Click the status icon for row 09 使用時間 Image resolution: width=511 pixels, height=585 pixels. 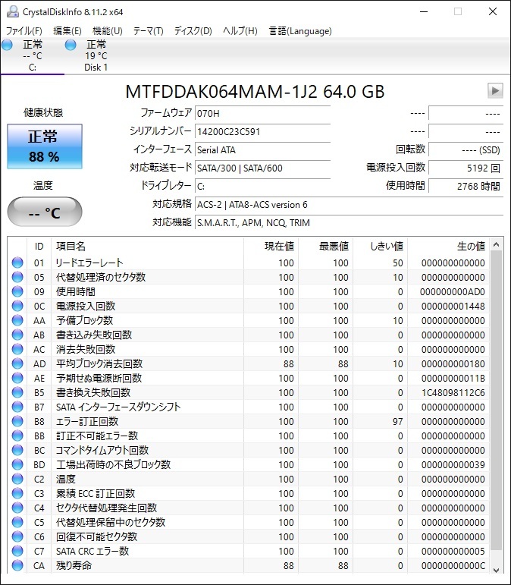(x=17, y=291)
